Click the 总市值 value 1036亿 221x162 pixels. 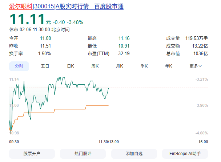[200, 53]
